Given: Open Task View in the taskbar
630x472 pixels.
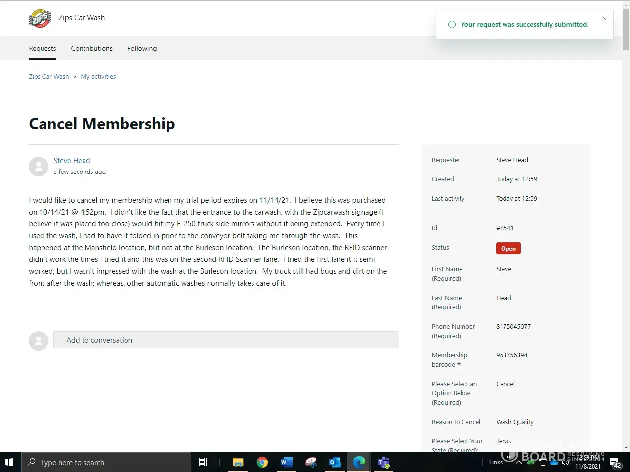Looking at the screenshot, I should tap(203, 462).
